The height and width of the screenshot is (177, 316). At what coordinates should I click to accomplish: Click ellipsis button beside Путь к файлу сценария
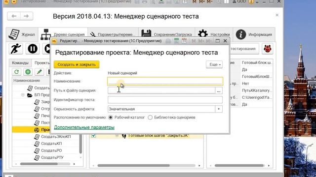219,90
